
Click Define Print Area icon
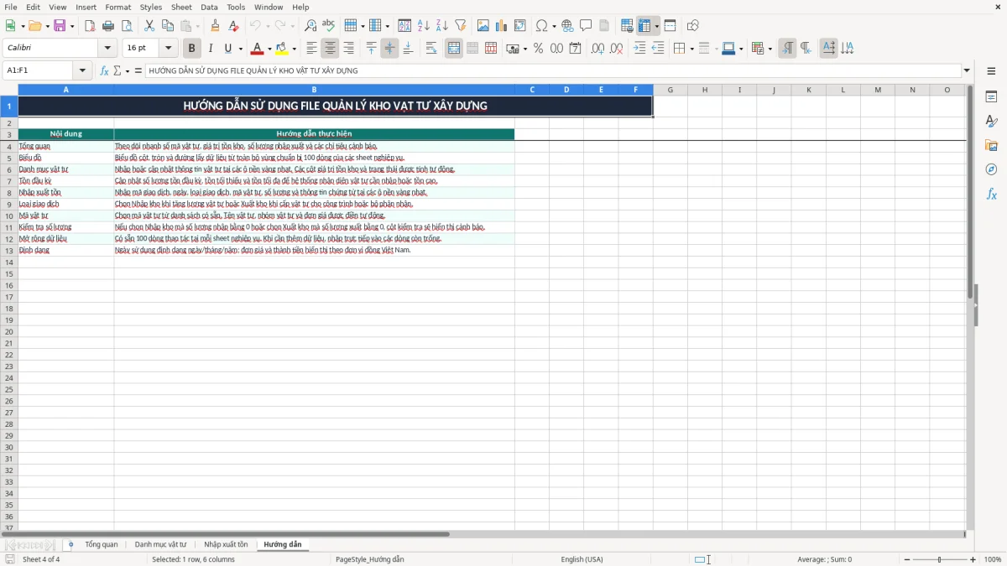627,26
